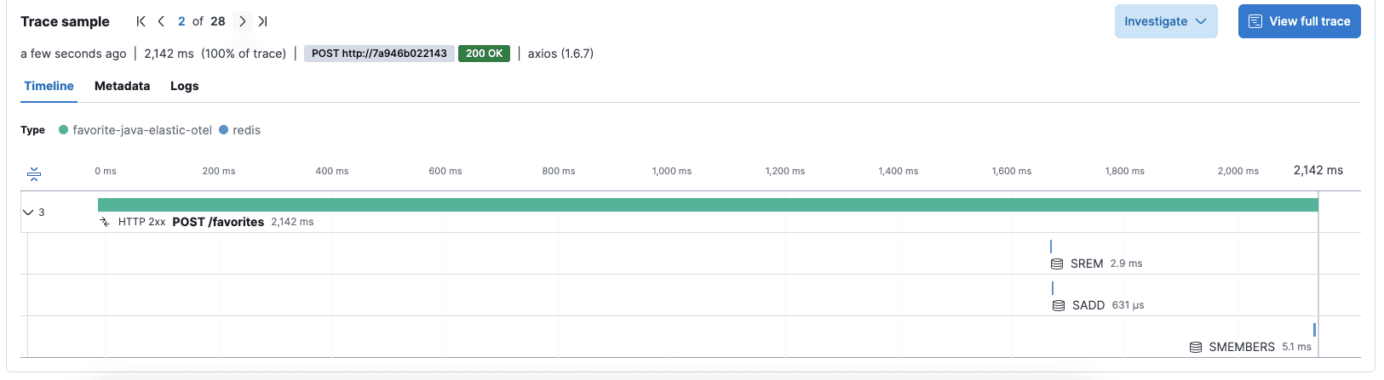The height and width of the screenshot is (380, 1384).
Task: Click the SREM span marker bar
Action: (x=1051, y=247)
